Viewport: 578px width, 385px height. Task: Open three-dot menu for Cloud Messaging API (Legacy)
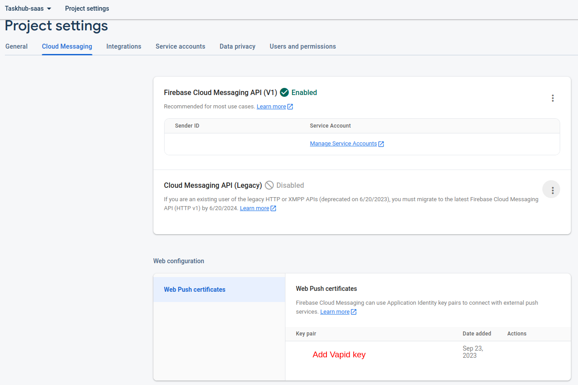tap(553, 190)
